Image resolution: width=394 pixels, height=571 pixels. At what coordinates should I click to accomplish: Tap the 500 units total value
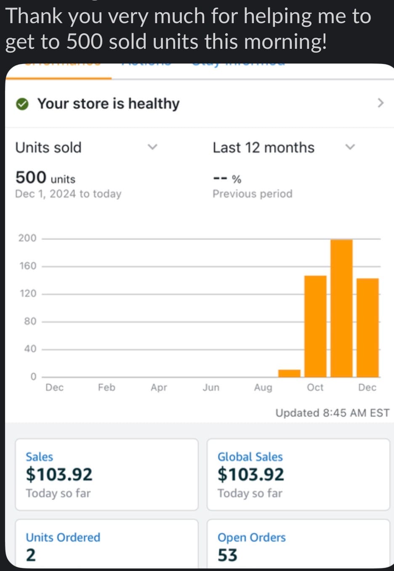45,178
